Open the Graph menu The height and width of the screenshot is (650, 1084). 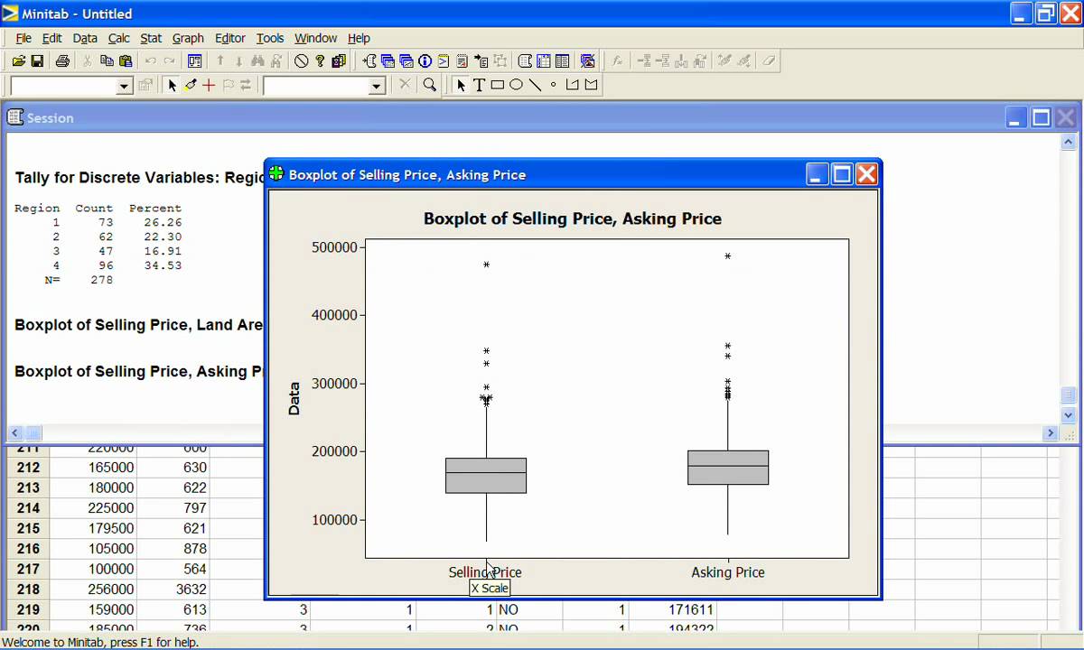tap(188, 38)
